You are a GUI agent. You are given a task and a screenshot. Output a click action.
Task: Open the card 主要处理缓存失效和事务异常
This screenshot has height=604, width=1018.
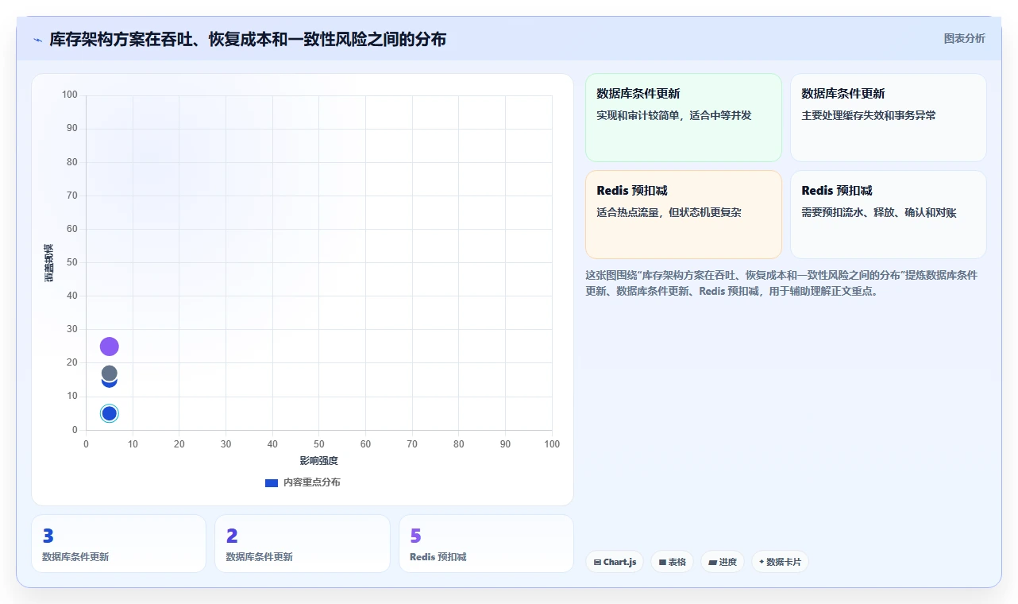(889, 118)
